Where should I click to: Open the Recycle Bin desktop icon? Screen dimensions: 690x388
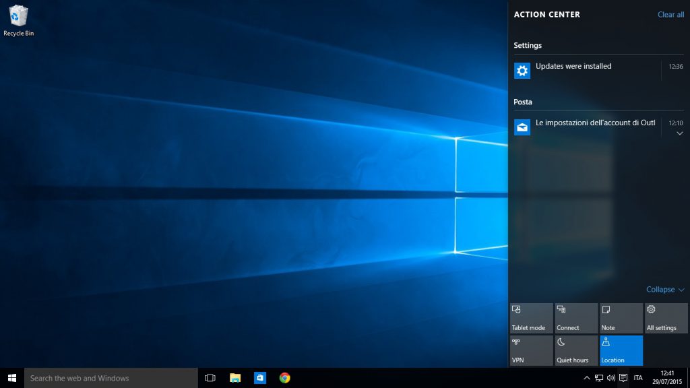pos(18,21)
